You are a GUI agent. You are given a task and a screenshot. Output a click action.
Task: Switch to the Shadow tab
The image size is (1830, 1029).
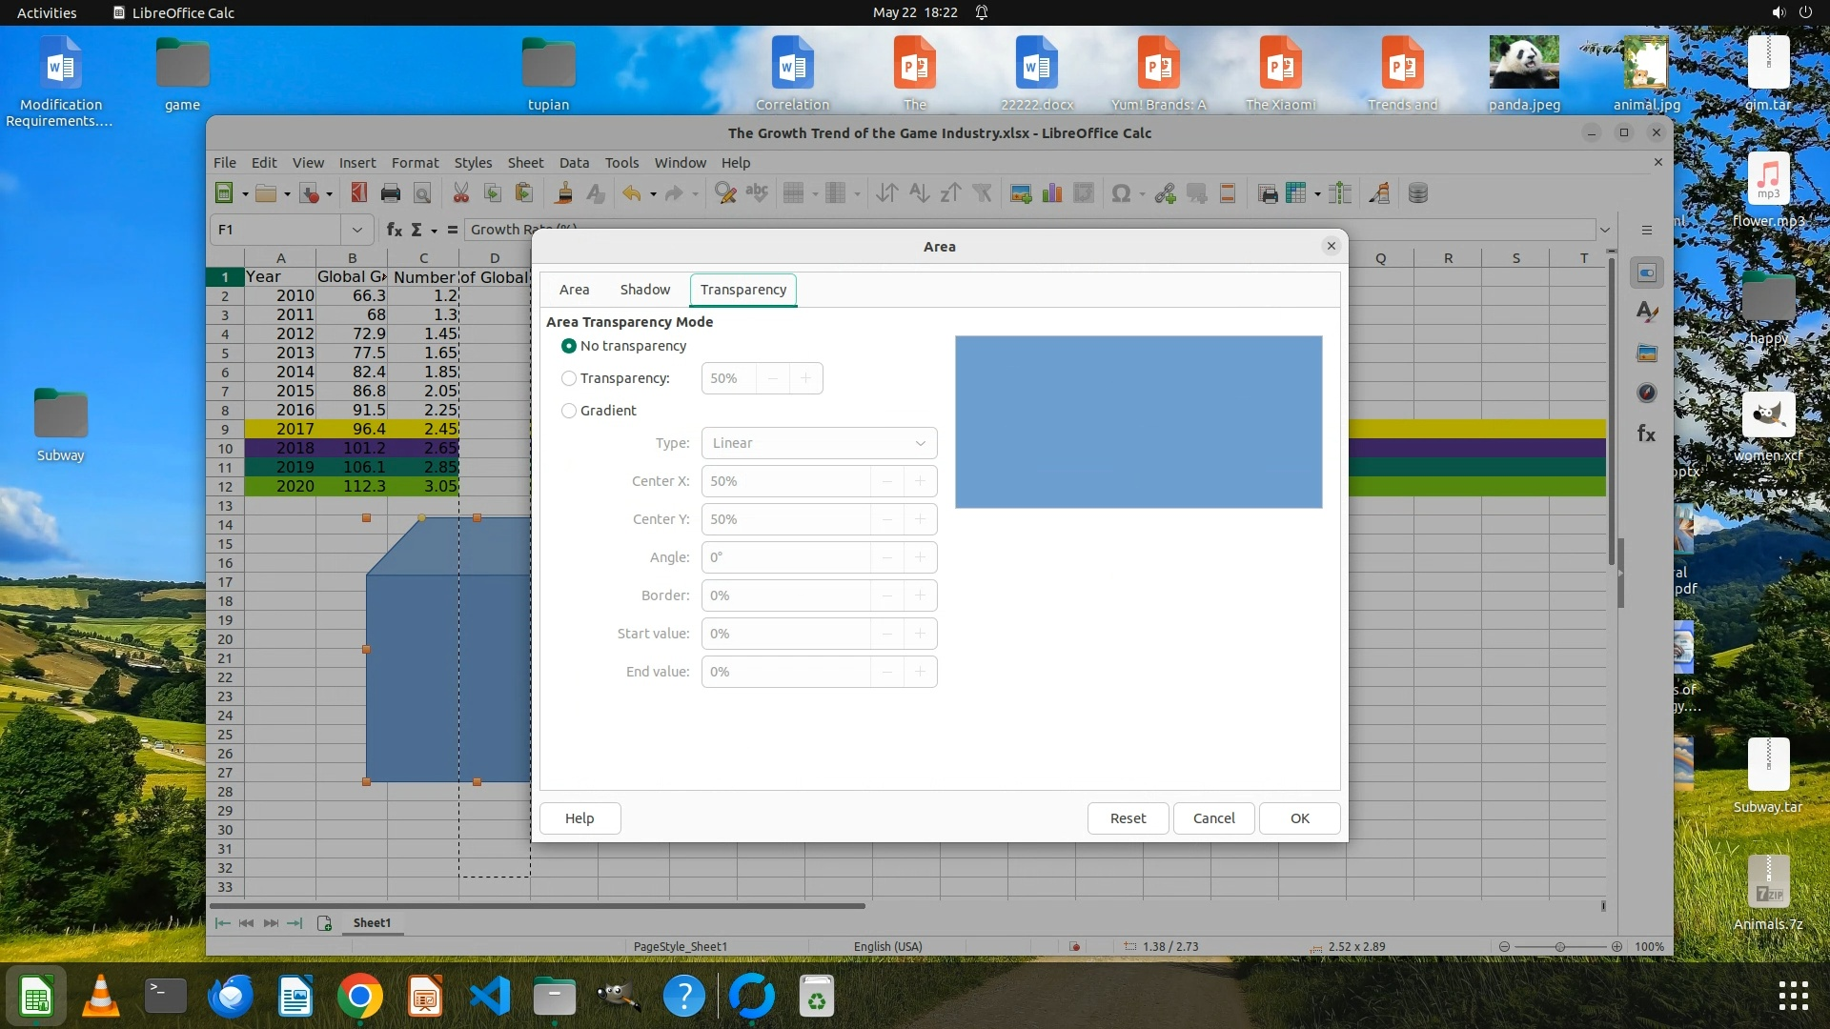point(644,290)
